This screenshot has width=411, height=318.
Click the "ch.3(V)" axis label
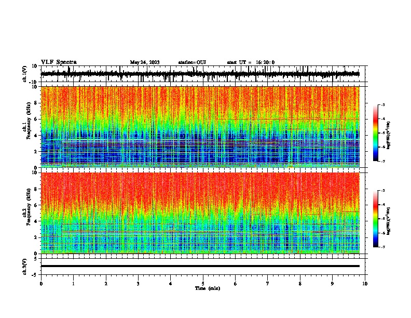[25, 267]
